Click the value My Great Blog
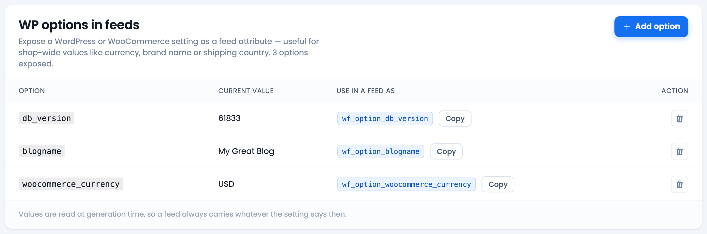 coord(246,151)
